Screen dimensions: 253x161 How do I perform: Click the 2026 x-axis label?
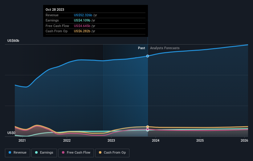pyautogui.click(x=244, y=140)
